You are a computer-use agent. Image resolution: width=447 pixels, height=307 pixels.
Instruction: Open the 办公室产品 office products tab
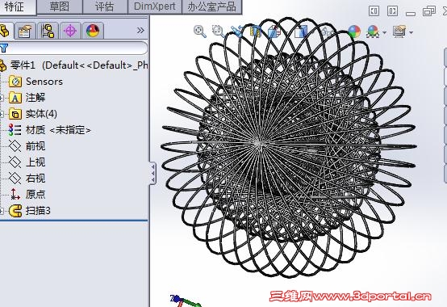[x=212, y=6]
